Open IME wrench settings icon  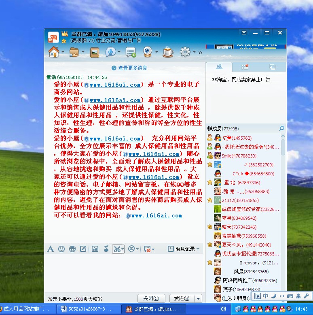tap(306, 296)
